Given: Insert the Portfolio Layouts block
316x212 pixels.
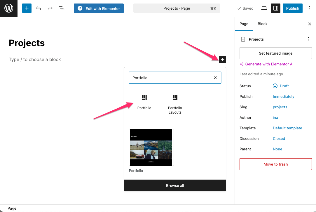Looking at the screenshot, I should 175,104.
